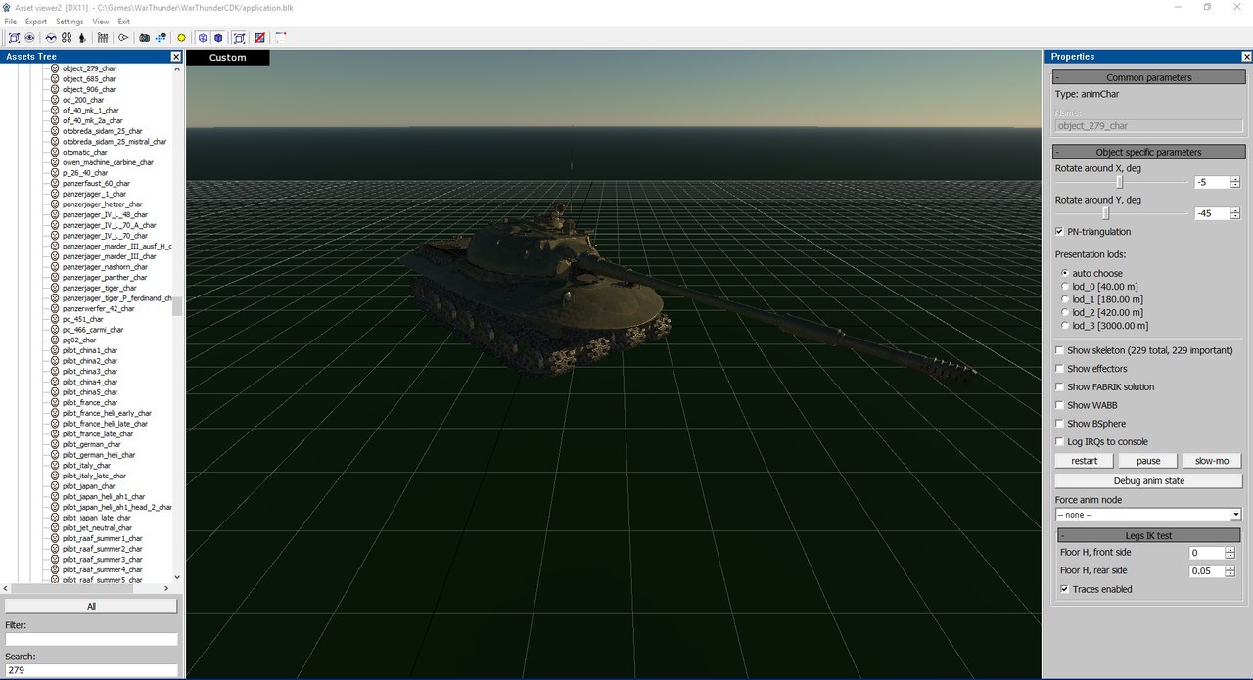This screenshot has height=680, width=1253.
Task: Click the icon beside otomatic_char
Action: 55,152
